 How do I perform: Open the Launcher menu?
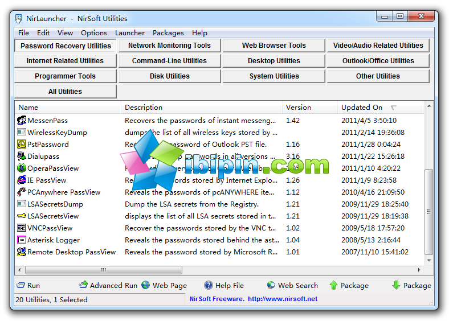point(130,33)
